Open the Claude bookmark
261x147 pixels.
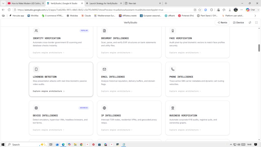[86, 16]
